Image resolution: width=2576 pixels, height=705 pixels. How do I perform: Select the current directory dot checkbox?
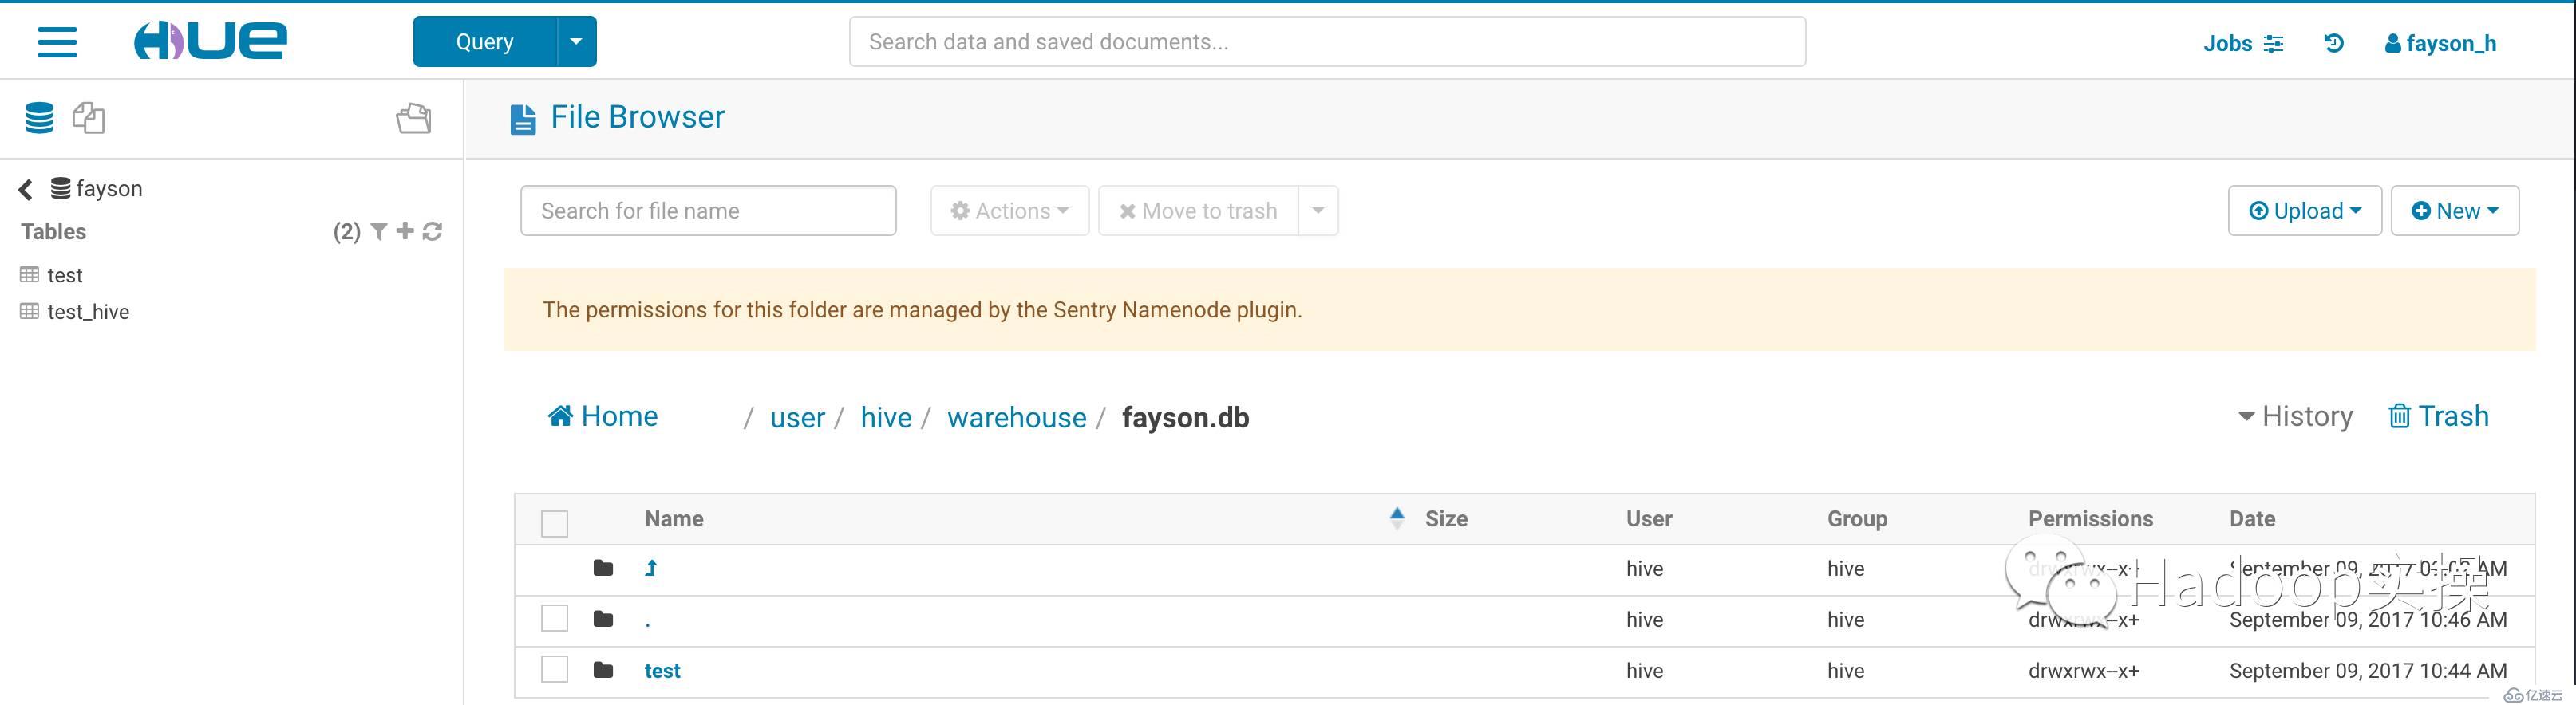click(554, 619)
